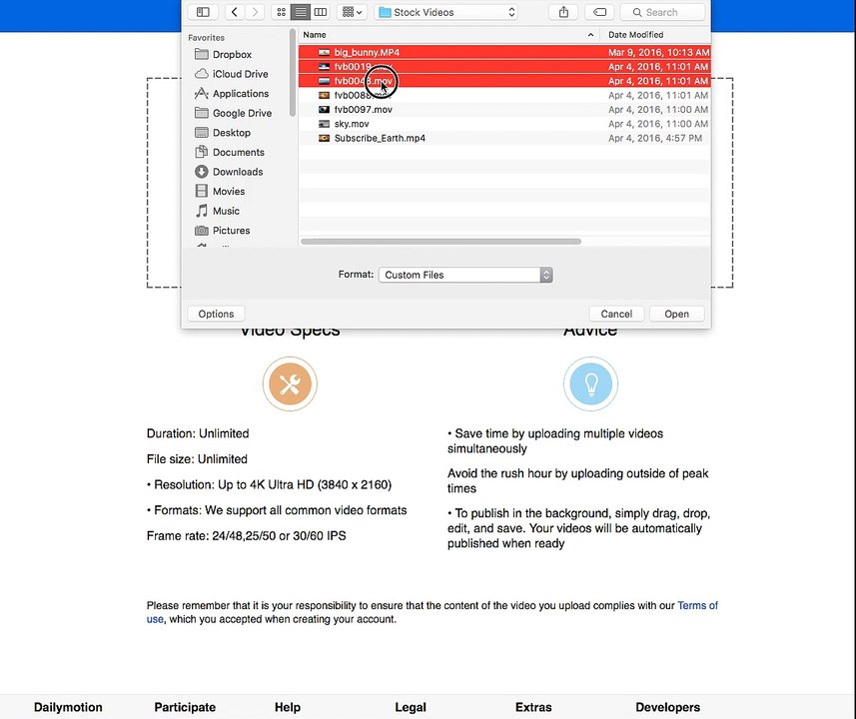
Task: Select the fvb0097.mov file
Action: (504, 110)
